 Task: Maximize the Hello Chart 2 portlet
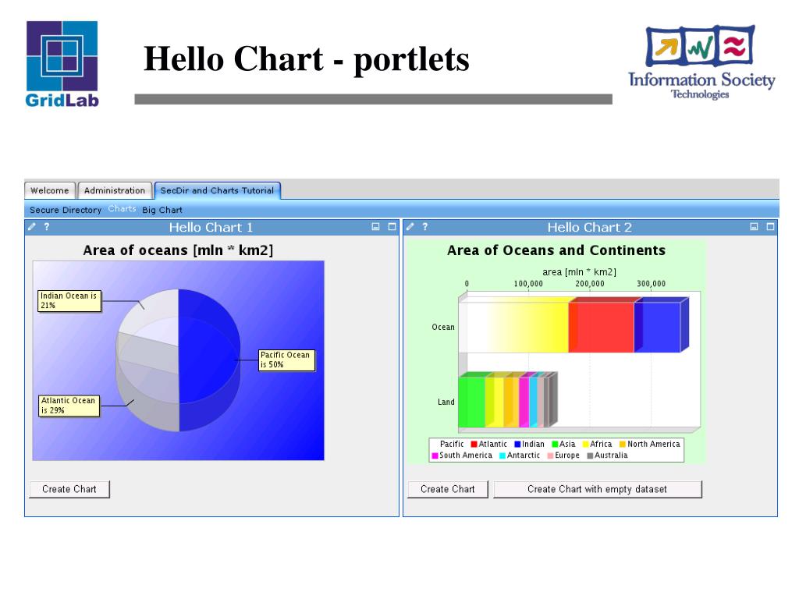click(770, 227)
